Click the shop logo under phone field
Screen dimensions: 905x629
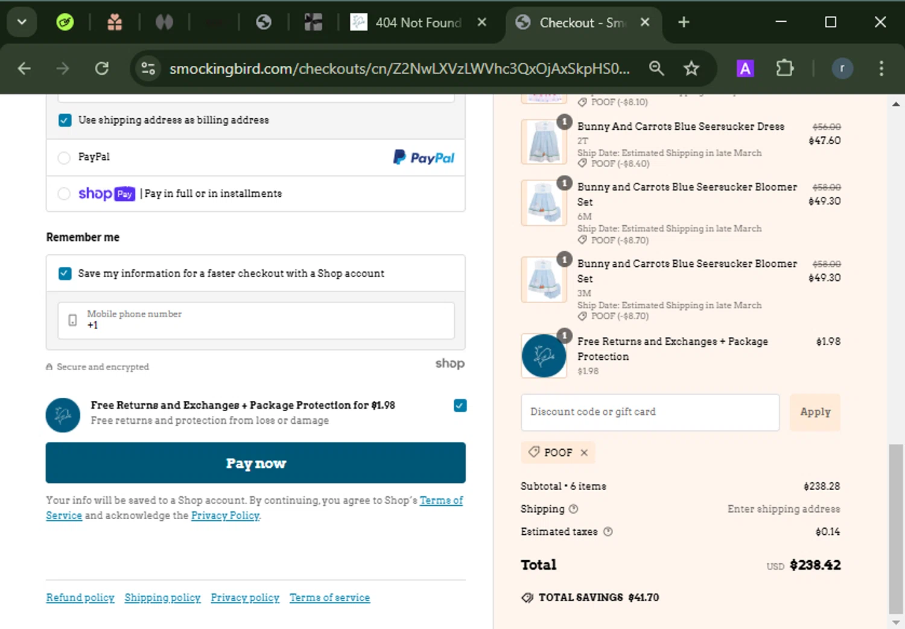tap(450, 363)
